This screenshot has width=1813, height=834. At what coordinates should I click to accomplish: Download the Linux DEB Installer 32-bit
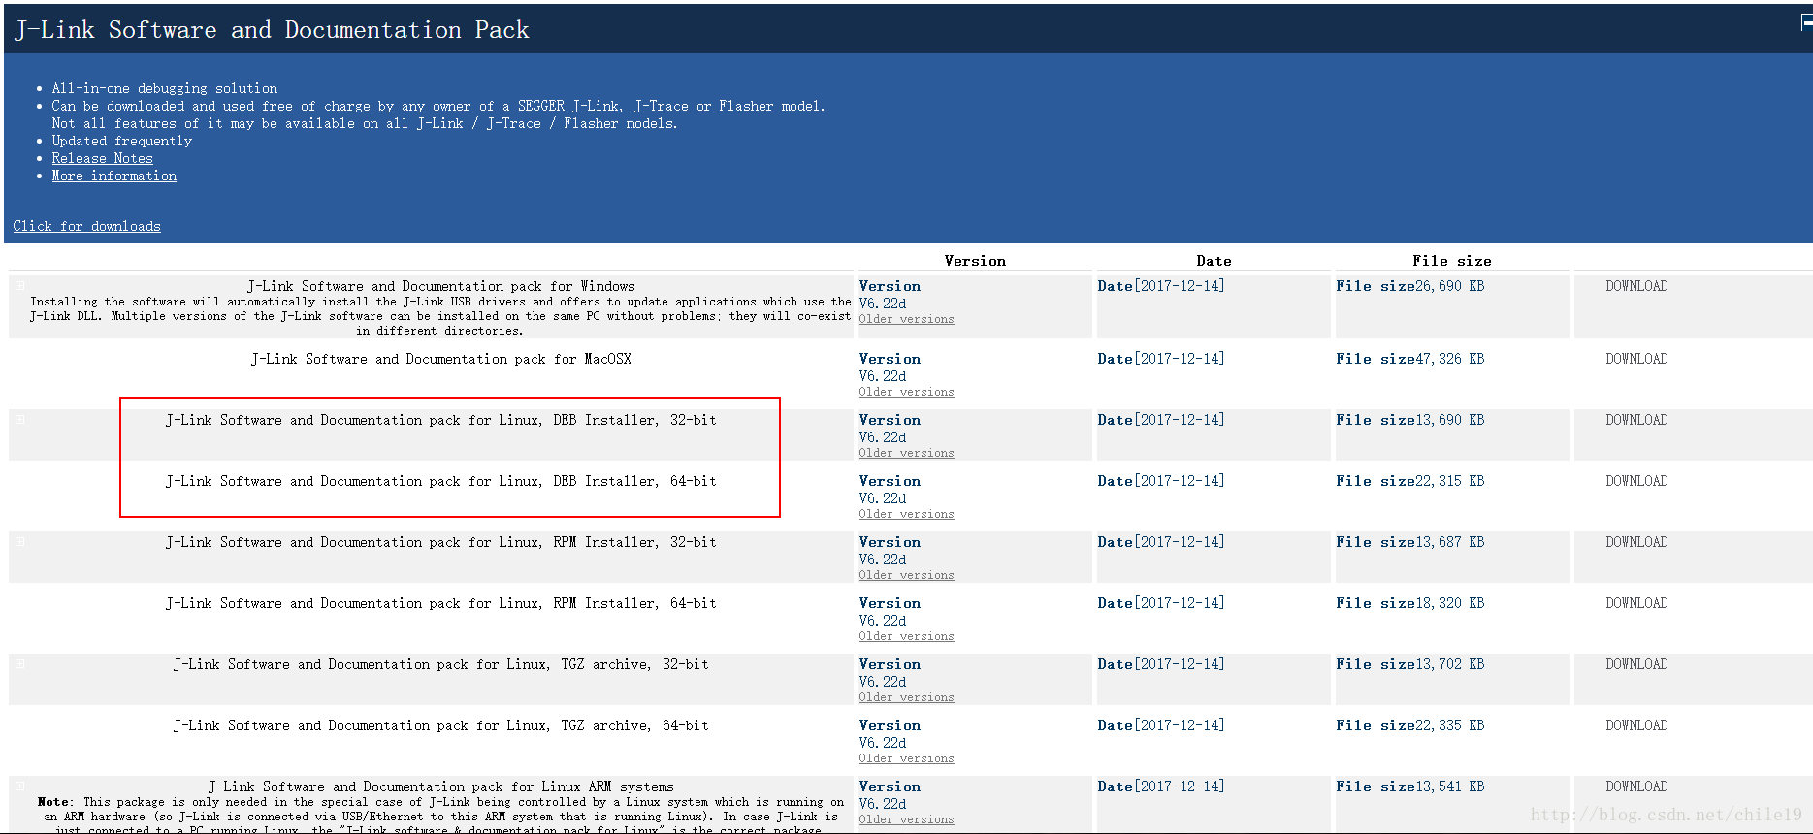click(x=1636, y=420)
